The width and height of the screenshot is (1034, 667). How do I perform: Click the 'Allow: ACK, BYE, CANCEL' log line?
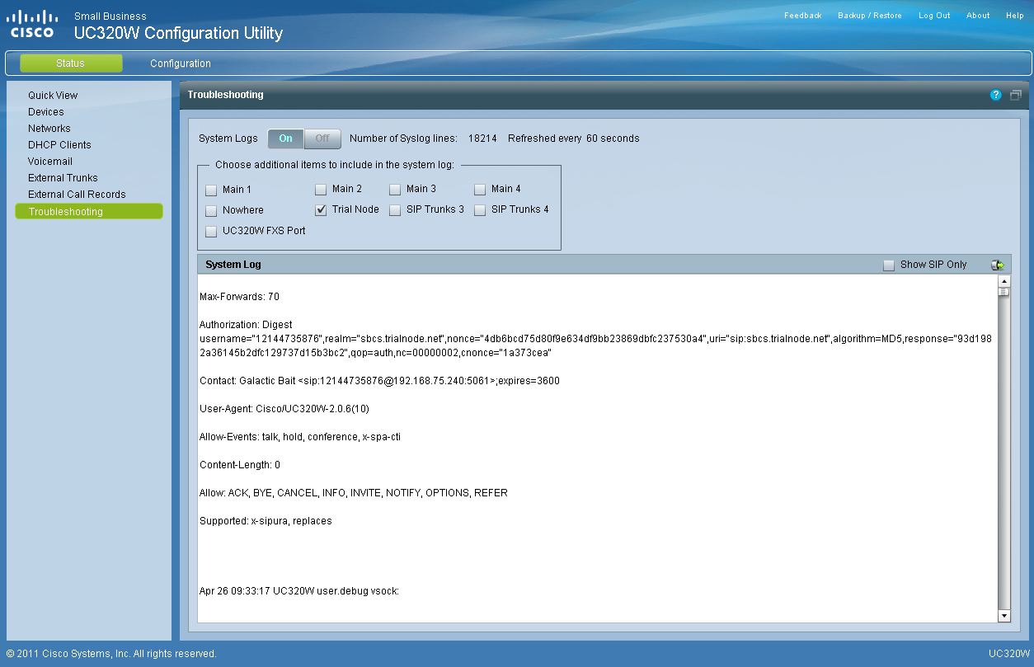(354, 493)
